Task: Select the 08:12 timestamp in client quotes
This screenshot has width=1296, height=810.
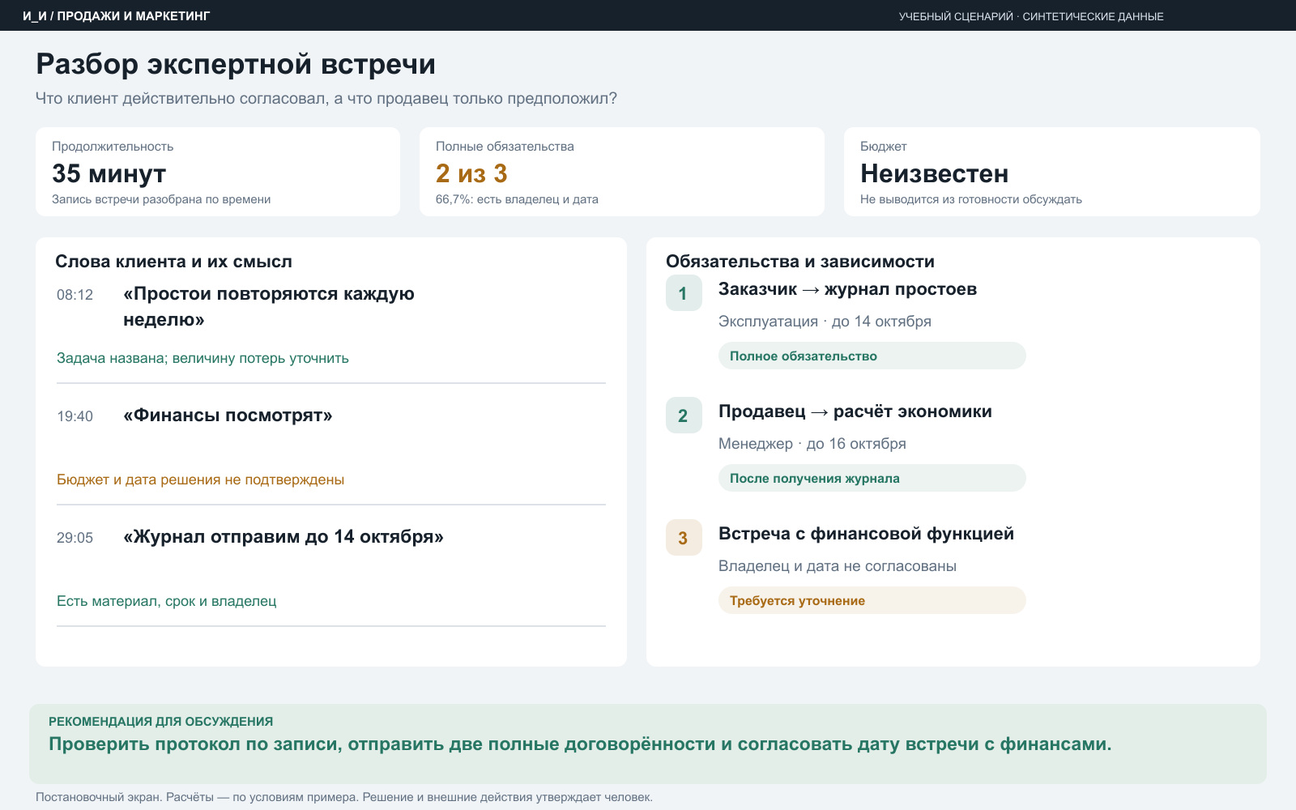Action: point(75,295)
